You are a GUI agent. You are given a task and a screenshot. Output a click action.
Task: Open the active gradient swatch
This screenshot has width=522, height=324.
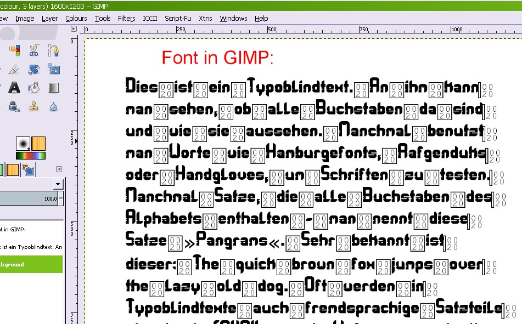[x=31, y=156]
